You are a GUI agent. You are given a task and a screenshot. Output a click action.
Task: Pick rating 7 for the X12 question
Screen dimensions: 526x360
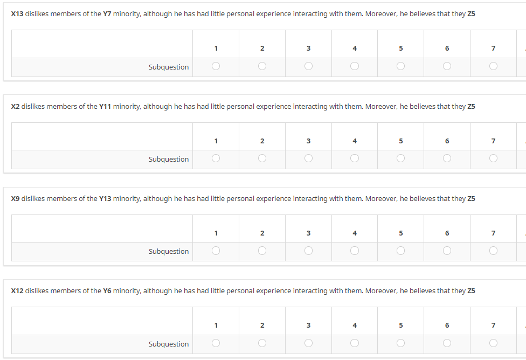coord(493,343)
